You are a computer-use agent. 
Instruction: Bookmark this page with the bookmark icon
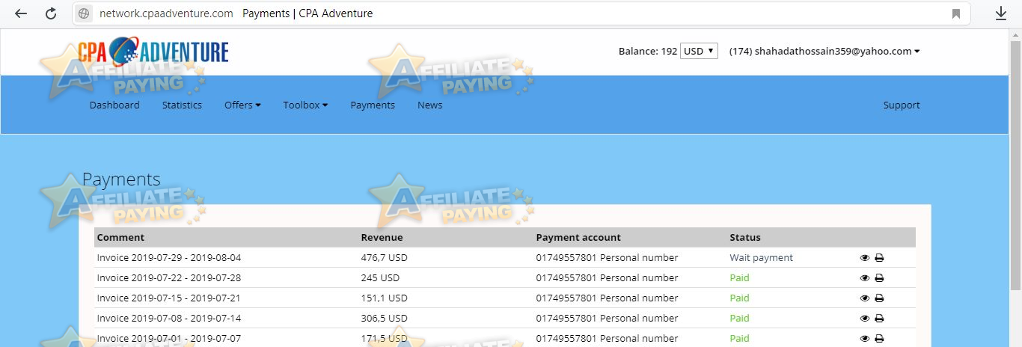coord(956,13)
